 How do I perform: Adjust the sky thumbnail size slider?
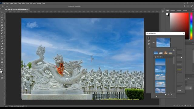pyautogui.click(x=157, y=96)
